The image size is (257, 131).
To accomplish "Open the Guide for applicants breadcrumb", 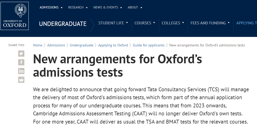I will pyautogui.click(x=149, y=45).
